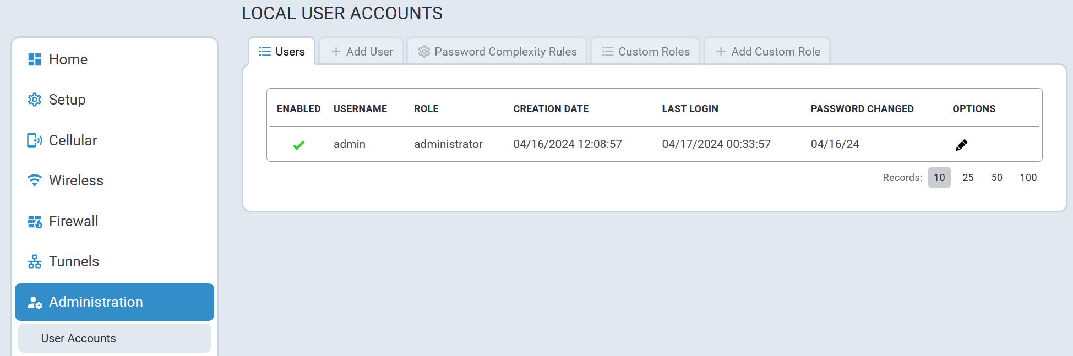Screen dimensions: 1073x356
Task: Click the green enabled checkmark for admin
Action: tap(298, 145)
